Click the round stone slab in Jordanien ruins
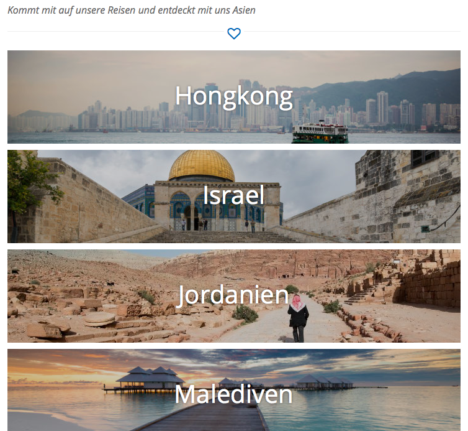Viewport: 468px width, 431px height. (x=99, y=319)
